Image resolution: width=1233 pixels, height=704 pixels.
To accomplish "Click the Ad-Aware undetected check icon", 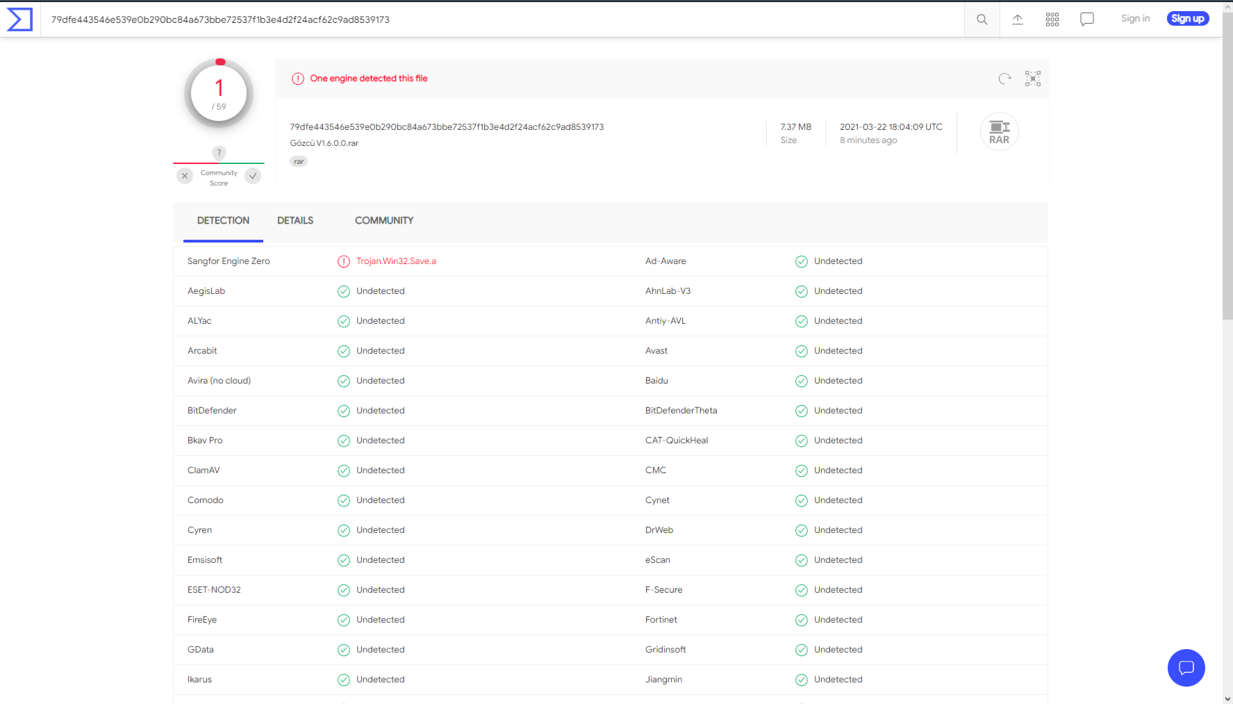I will tap(802, 261).
